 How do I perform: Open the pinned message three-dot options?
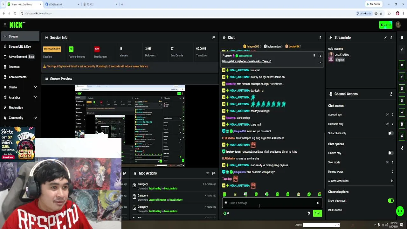[x=321, y=56]
